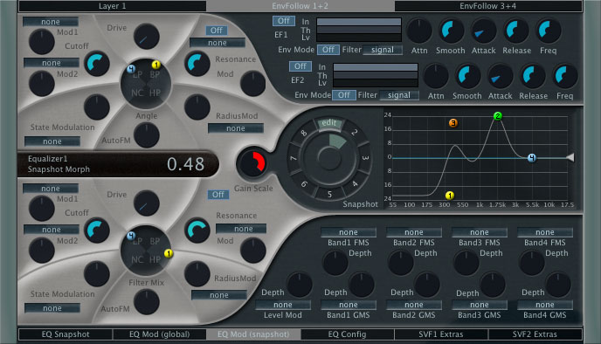Image resolution: width=601 pixels, height=344 pixels.
Task: Select the EnvFollow 1+2 tab
Action: pos(300,6)
